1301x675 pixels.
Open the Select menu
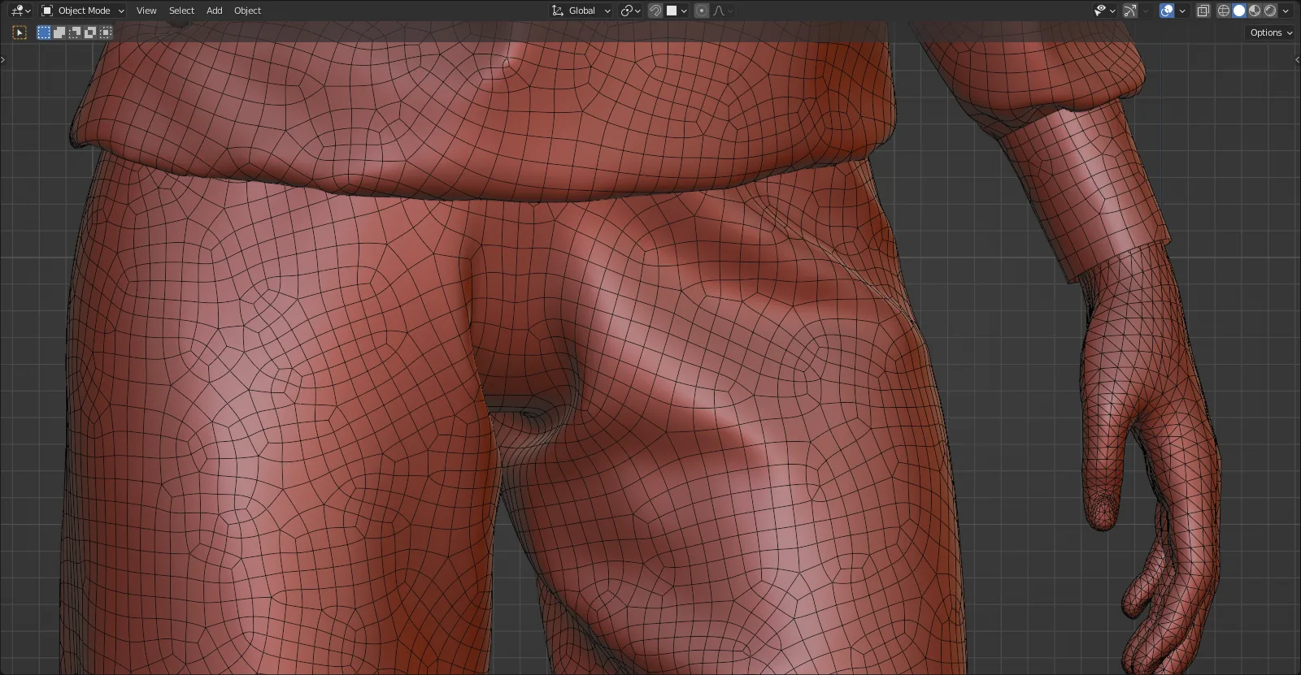181,11
